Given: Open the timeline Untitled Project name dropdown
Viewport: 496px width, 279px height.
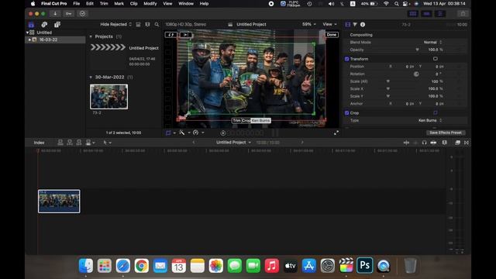Looking at the screenshot, I should click(233, 143).
